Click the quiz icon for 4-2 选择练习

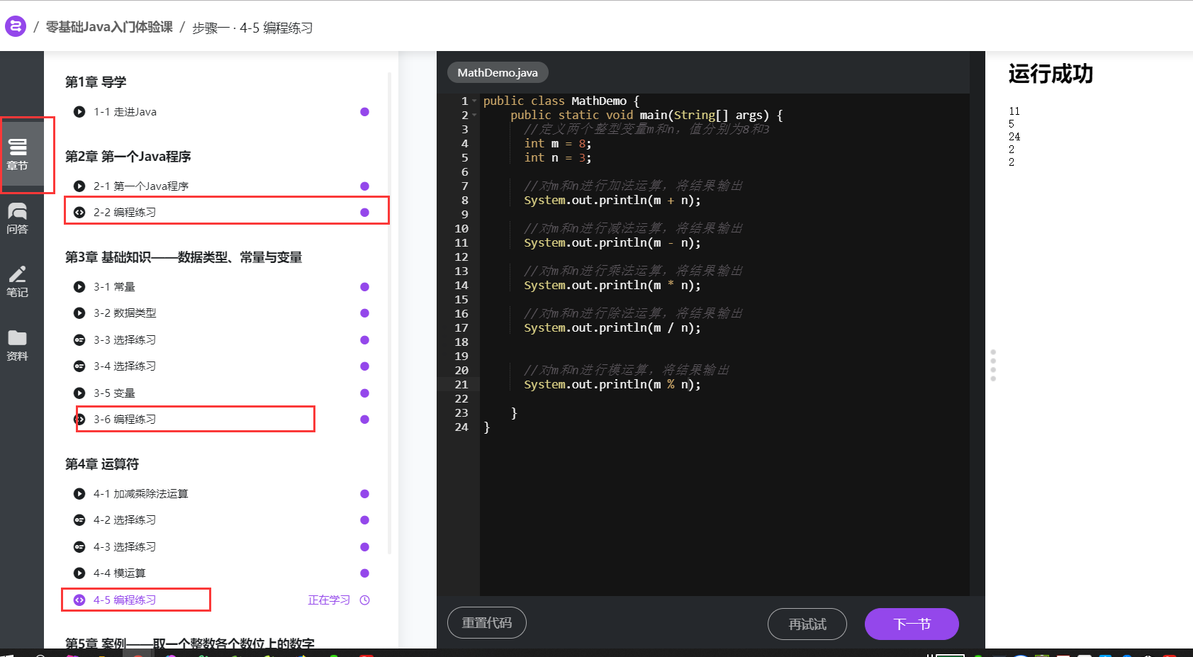(x=79, y=520)
